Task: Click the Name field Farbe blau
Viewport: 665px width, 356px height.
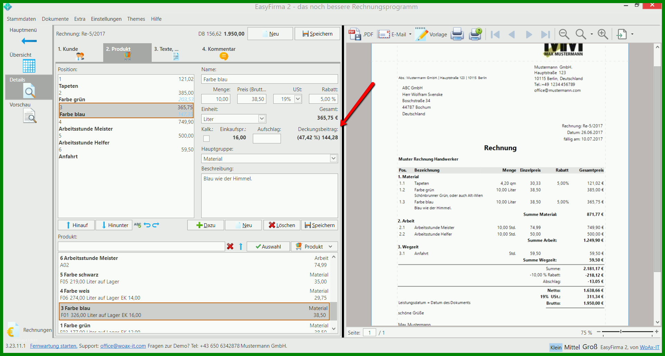Action: pyautogui.click(x=269, y=79)
